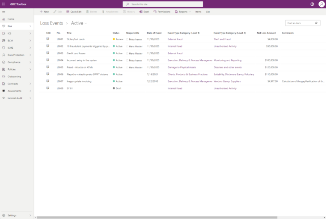Screen dimensions: 326x219
Task: Select the Draft status of L0008
Action: pyautogui.click(x=117, y=88)
